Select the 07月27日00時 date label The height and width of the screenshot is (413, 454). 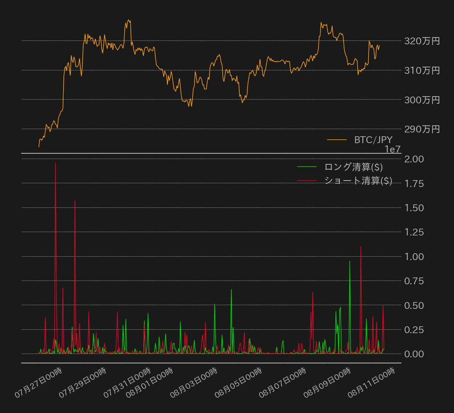[x=38, y=382]
